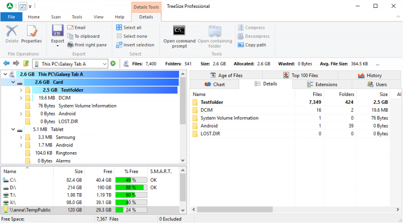Switch to the Scan ribbon tab

pos(56,17)
